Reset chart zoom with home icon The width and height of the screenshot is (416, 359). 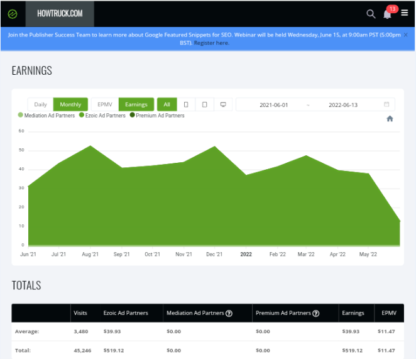tap(390, 118)
